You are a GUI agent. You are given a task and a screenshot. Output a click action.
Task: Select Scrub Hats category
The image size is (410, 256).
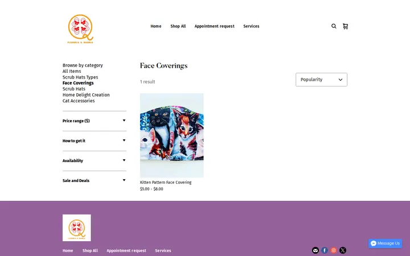point(73,89)
